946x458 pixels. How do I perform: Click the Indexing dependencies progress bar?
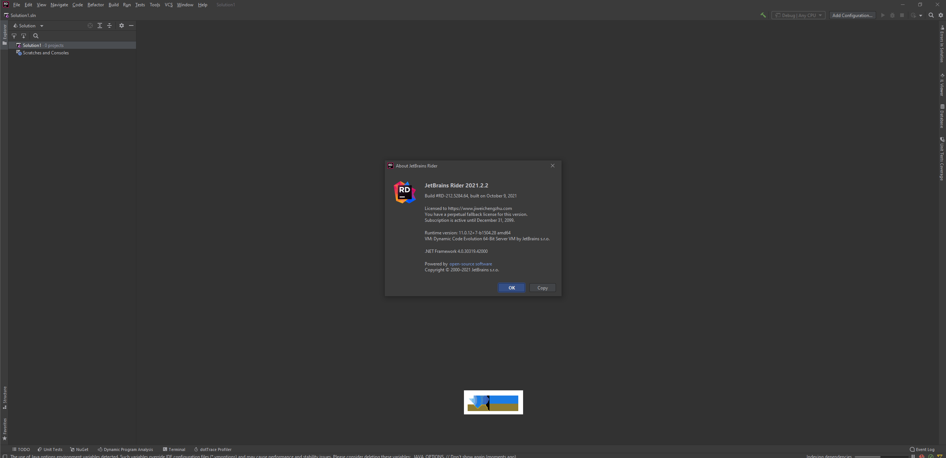[881, 457]
